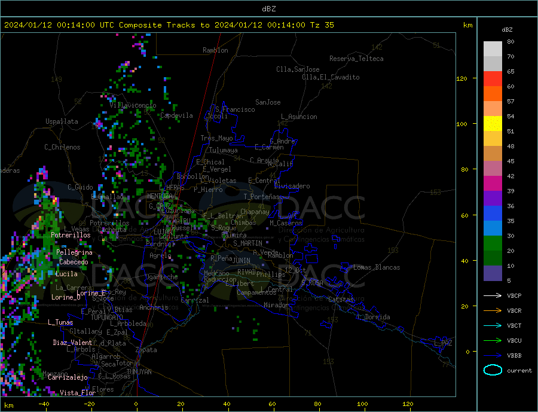The width and height of the screenshot is (538, 412).
Task: Pick the light blue swatch between 35 and 30
Action: 493,228
